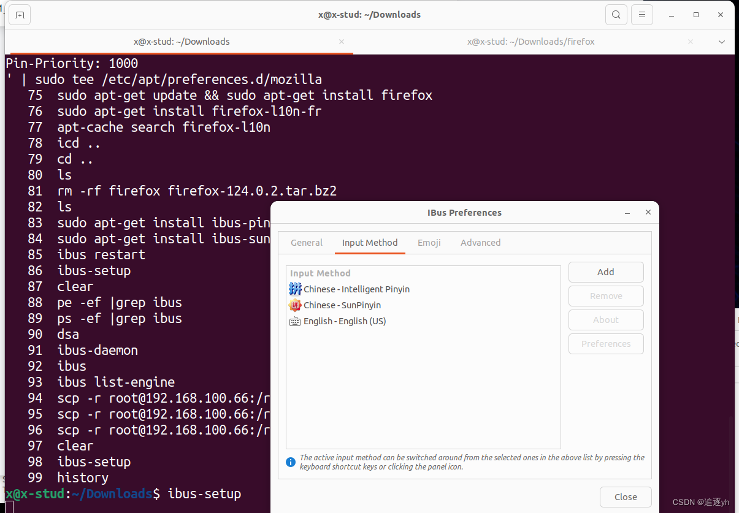Switch to the ~/Downloads/firefox terminal tab
The width and height of the screenshot is (739, 513).
click(530, 42)
